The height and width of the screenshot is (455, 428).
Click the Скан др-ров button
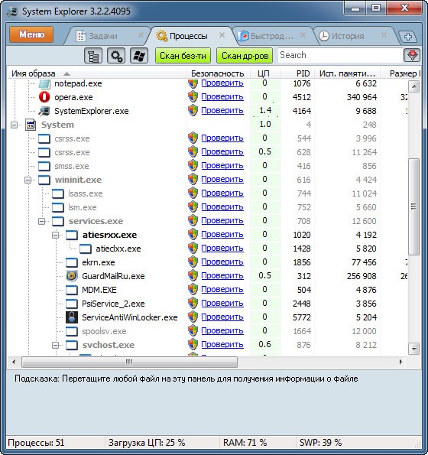(x=245, y=55)
